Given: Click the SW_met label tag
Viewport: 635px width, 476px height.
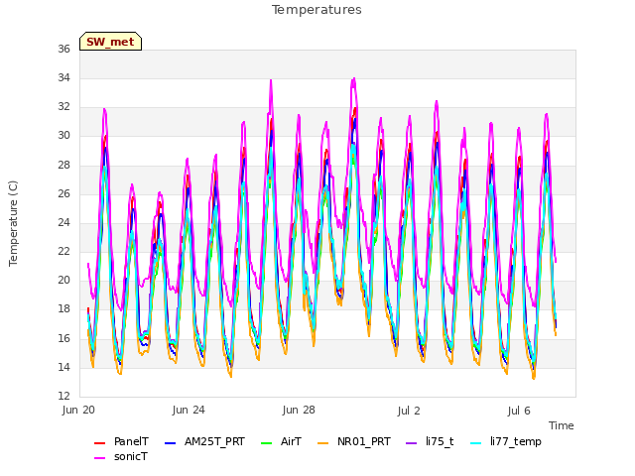Looking at the screenshot, I should (x=110, y=42).
